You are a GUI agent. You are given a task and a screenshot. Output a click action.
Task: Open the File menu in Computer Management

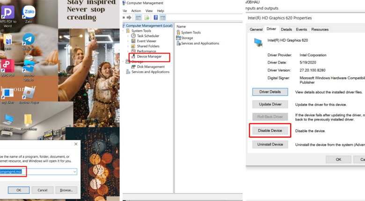coord(124,11)
